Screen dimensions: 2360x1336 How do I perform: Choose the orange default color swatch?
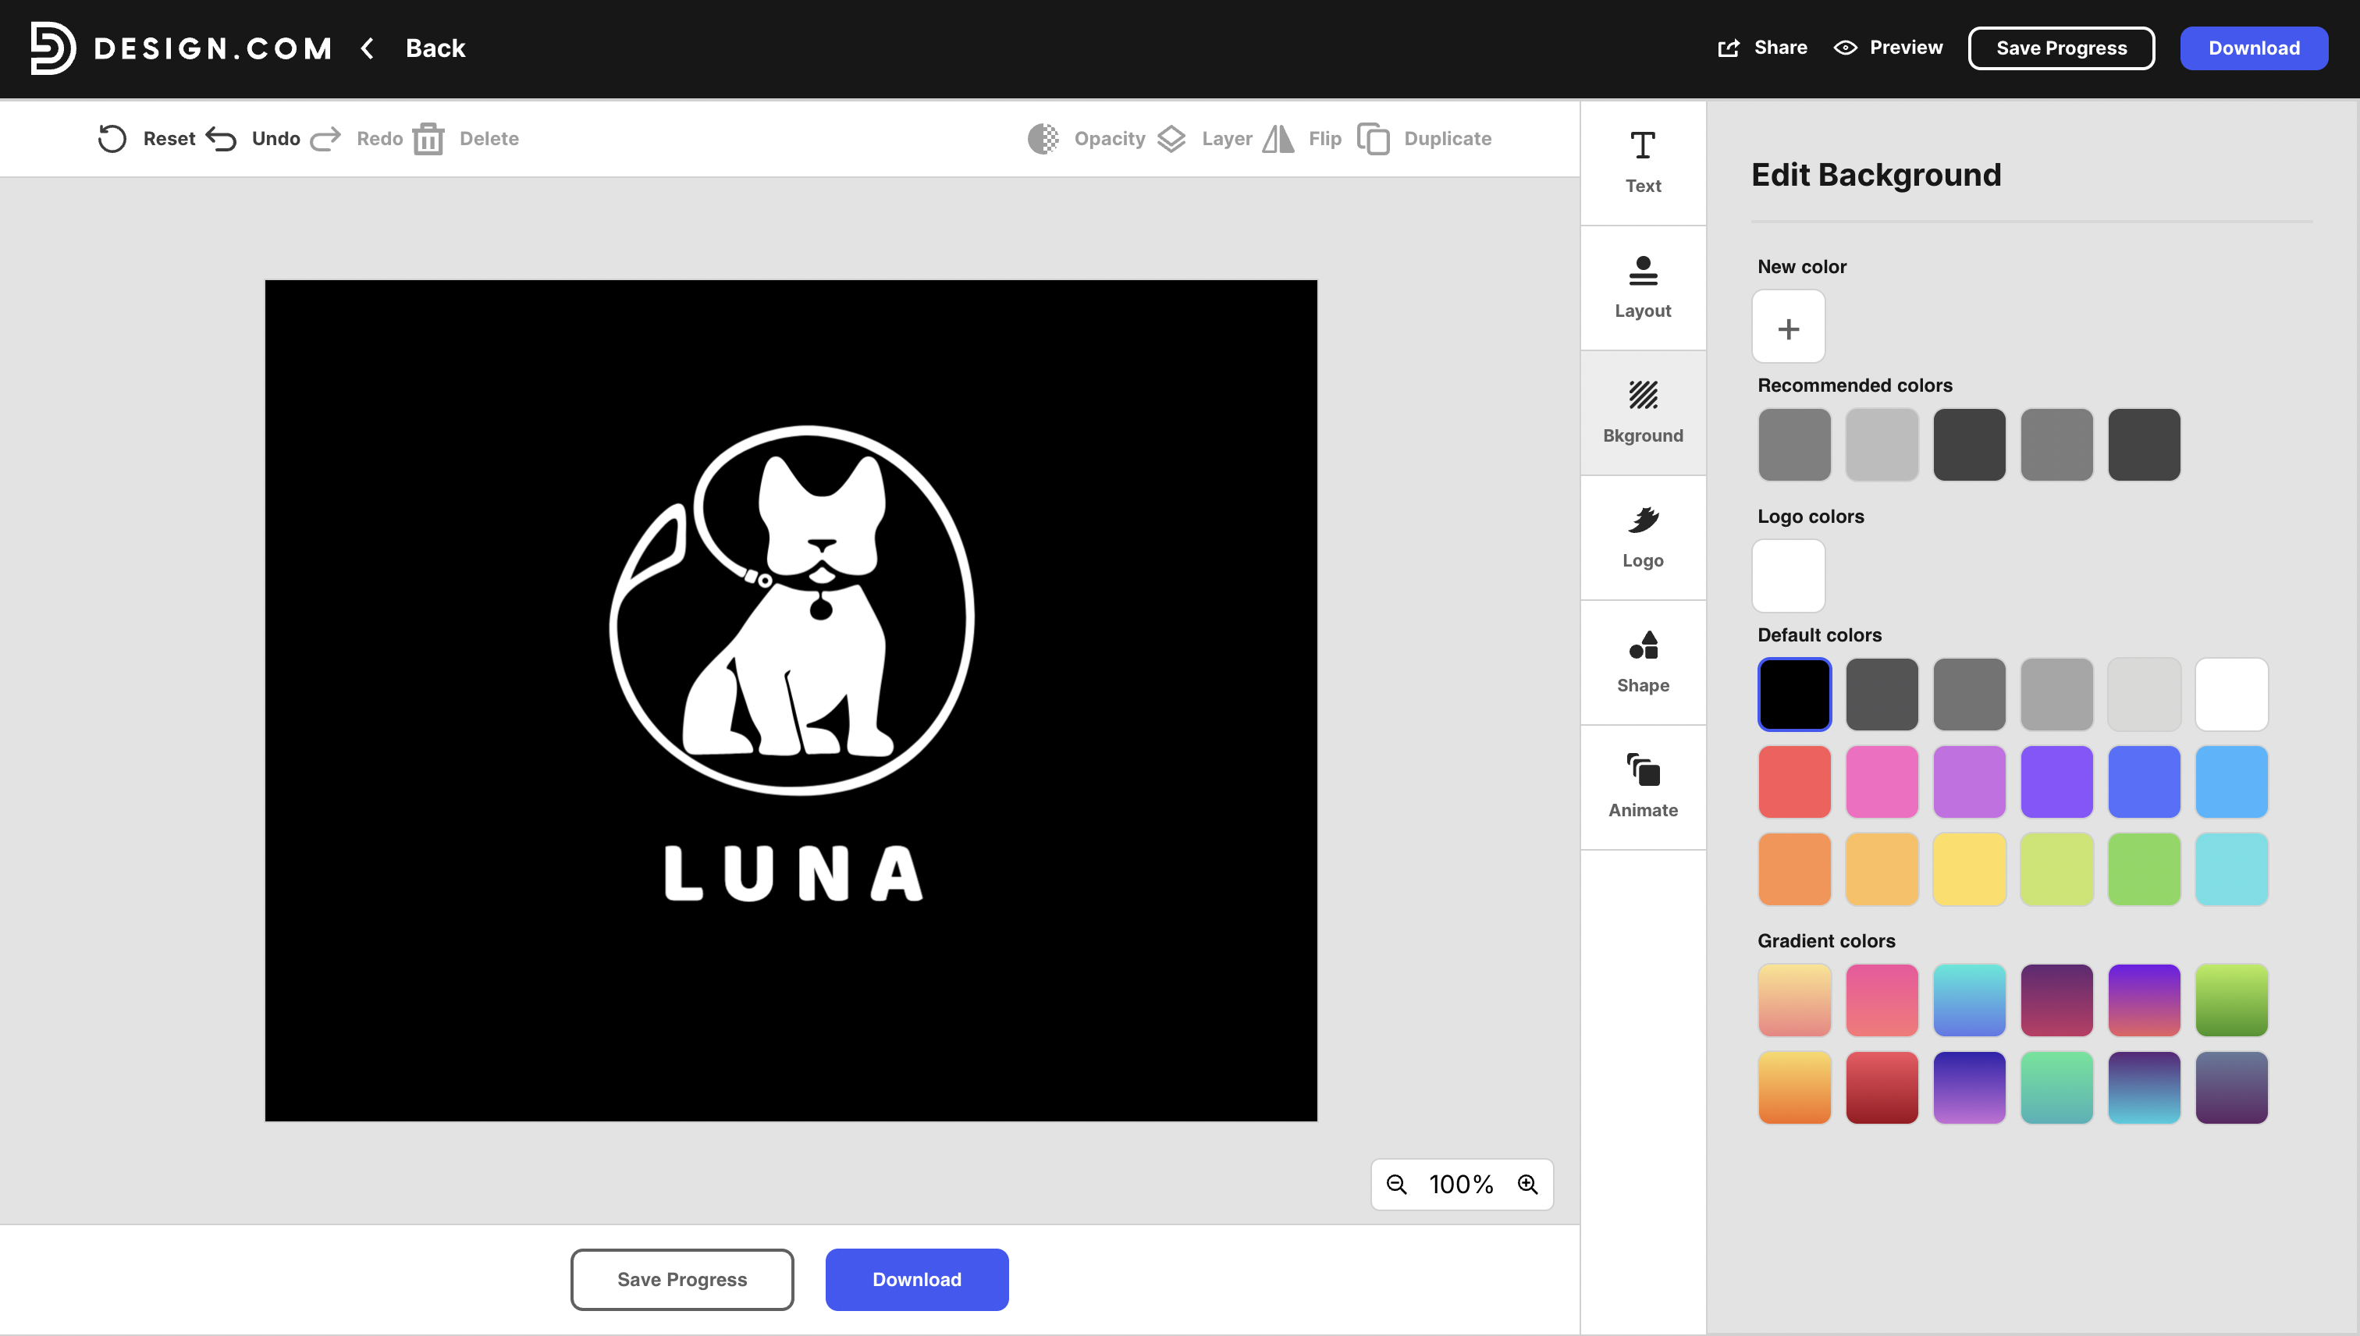1795,869
